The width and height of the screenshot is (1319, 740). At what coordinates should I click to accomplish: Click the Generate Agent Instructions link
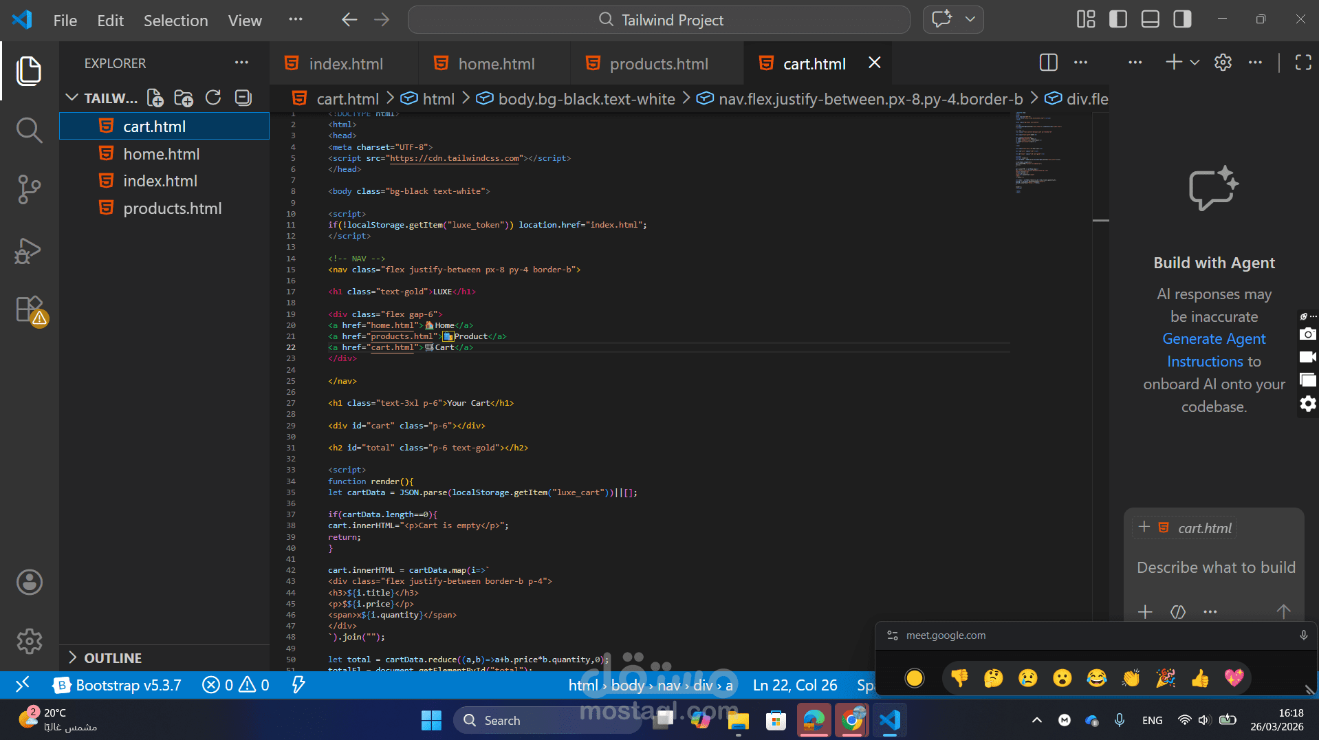[1214, 350]
